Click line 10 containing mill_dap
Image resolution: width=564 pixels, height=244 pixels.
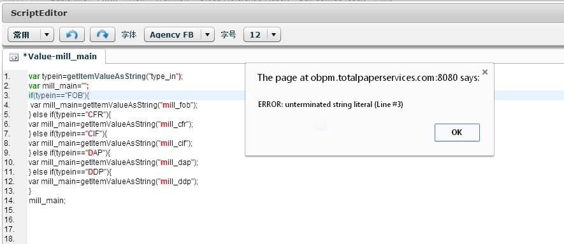pos(113,162)
